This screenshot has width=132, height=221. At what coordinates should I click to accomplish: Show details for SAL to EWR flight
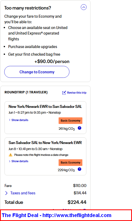pyautogui.click(x=20, y=161)
